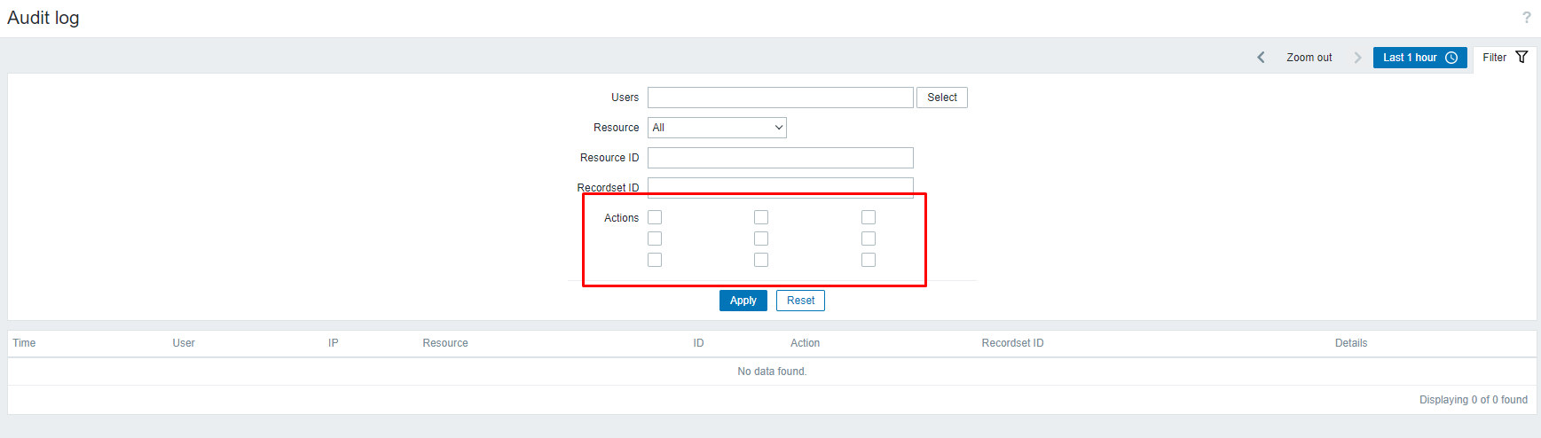Go to next time period arrow
The image size is (1541, 438).
(x=1357, y=58)
